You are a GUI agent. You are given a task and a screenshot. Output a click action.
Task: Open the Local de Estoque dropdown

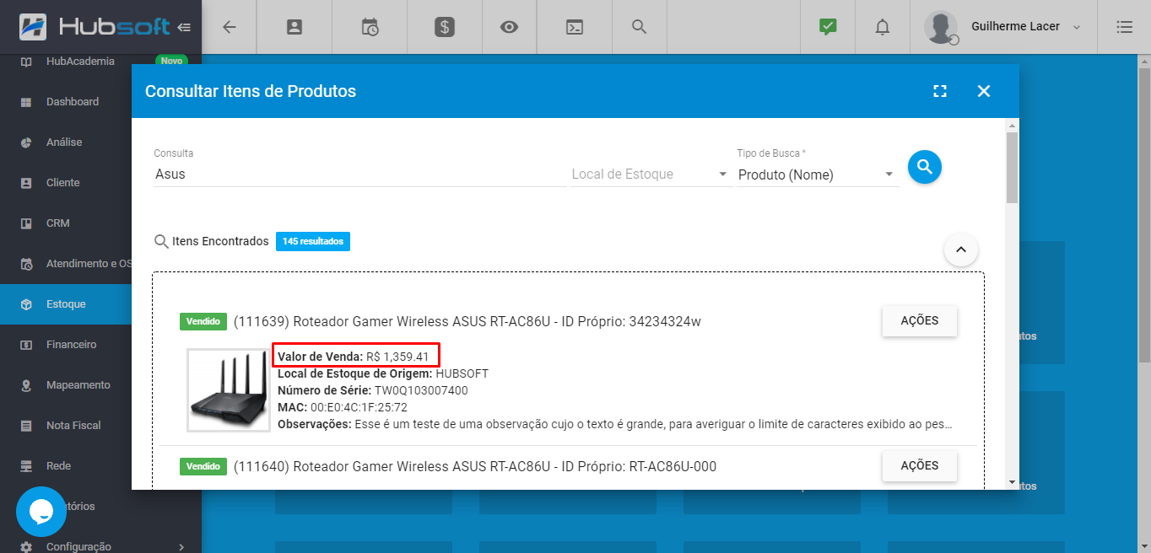pos(649,174)
